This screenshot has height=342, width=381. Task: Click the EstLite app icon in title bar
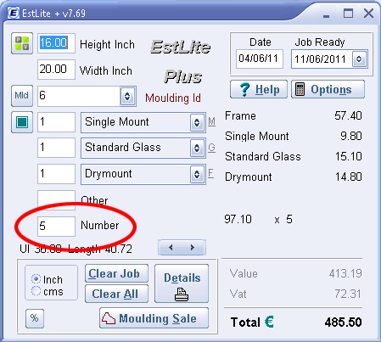coord(14,13)
